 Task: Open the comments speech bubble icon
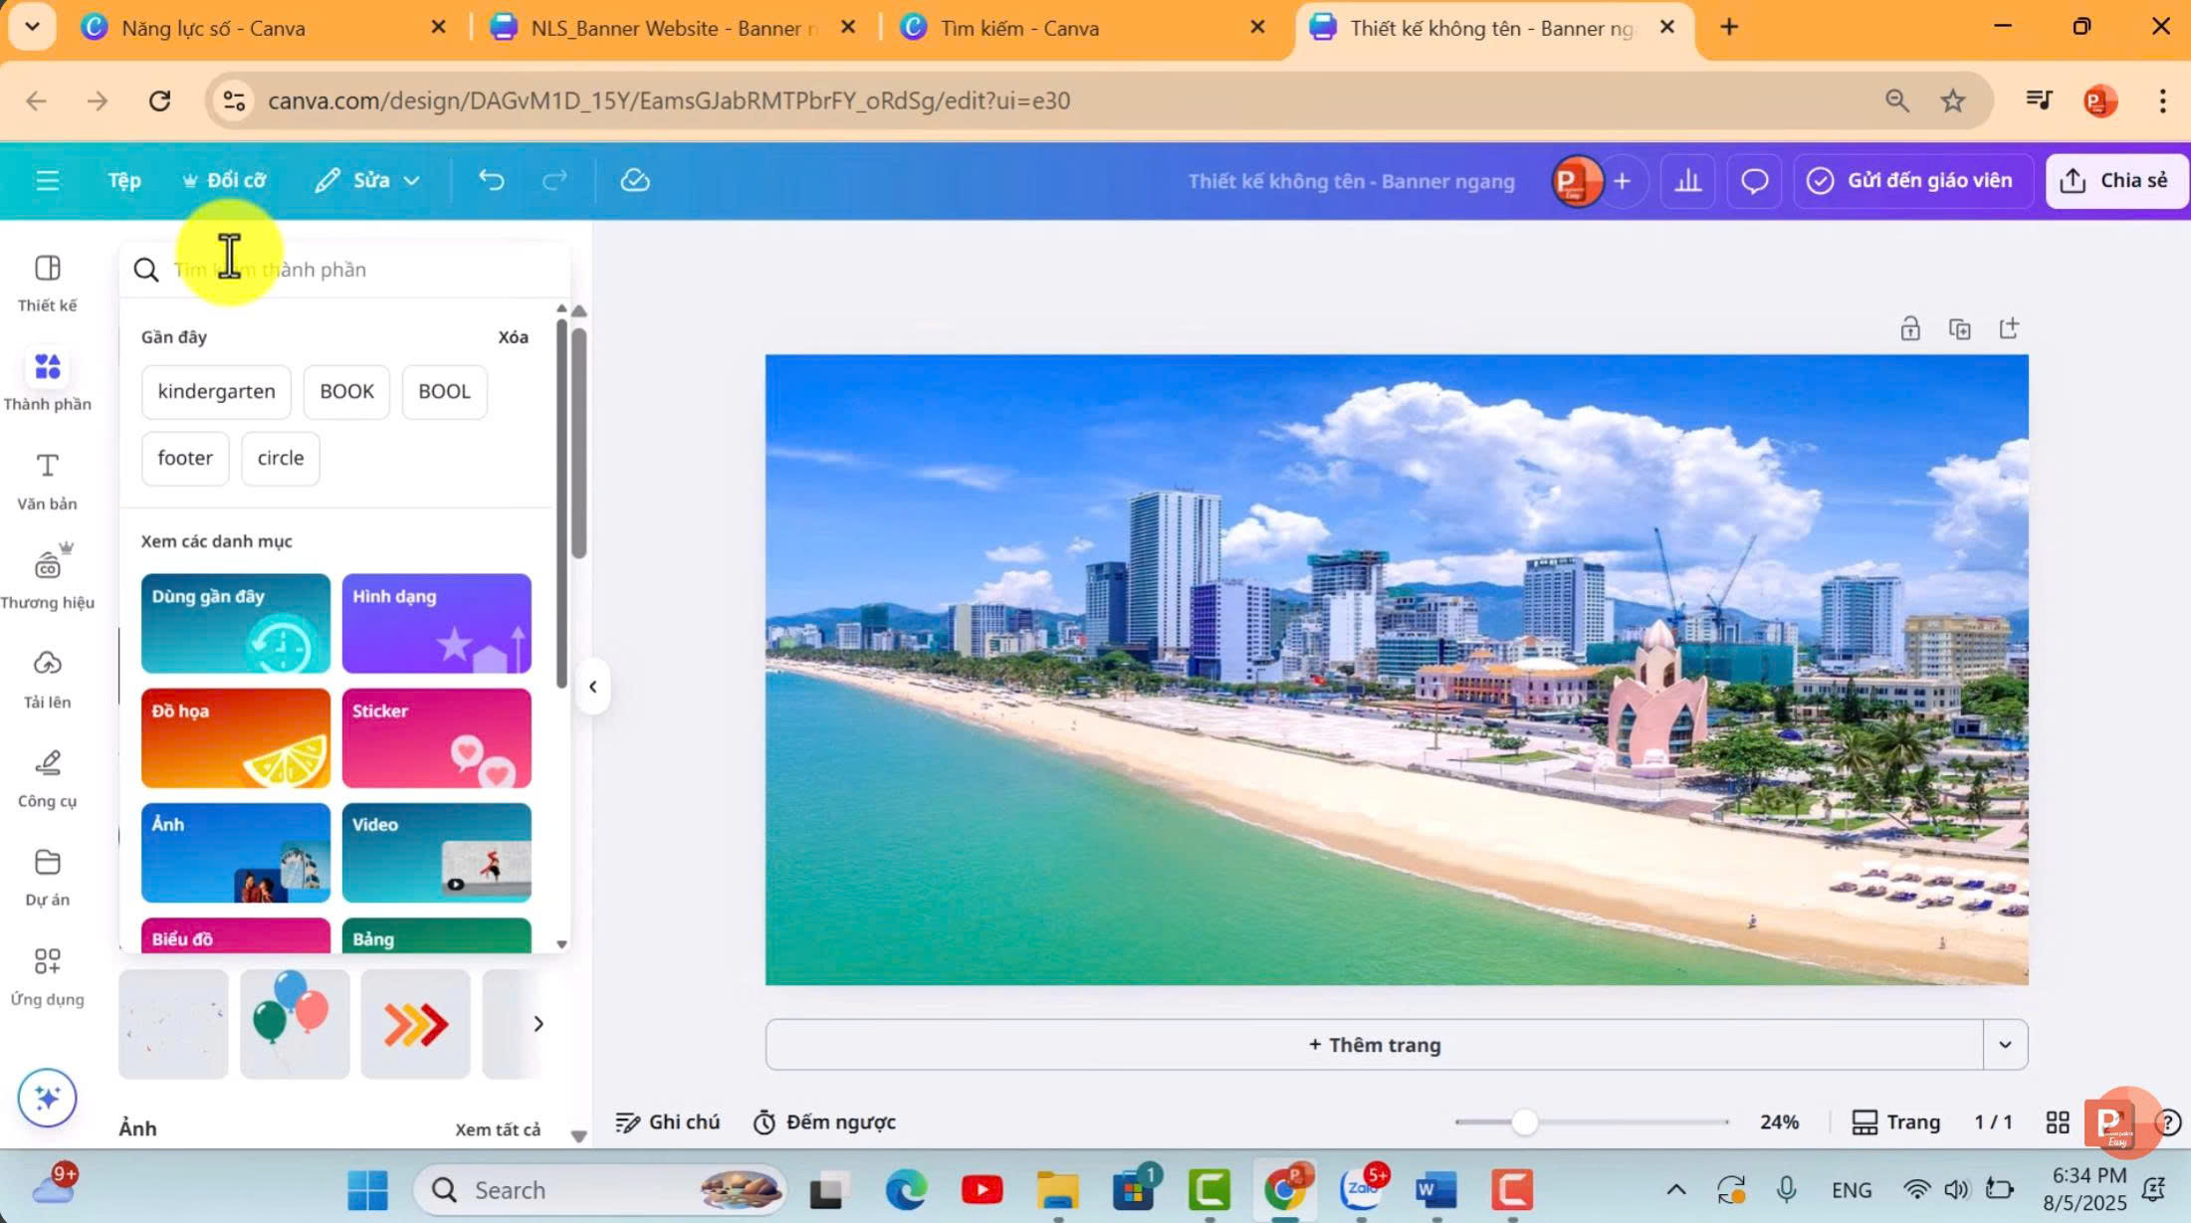[x=1754, y=181]
